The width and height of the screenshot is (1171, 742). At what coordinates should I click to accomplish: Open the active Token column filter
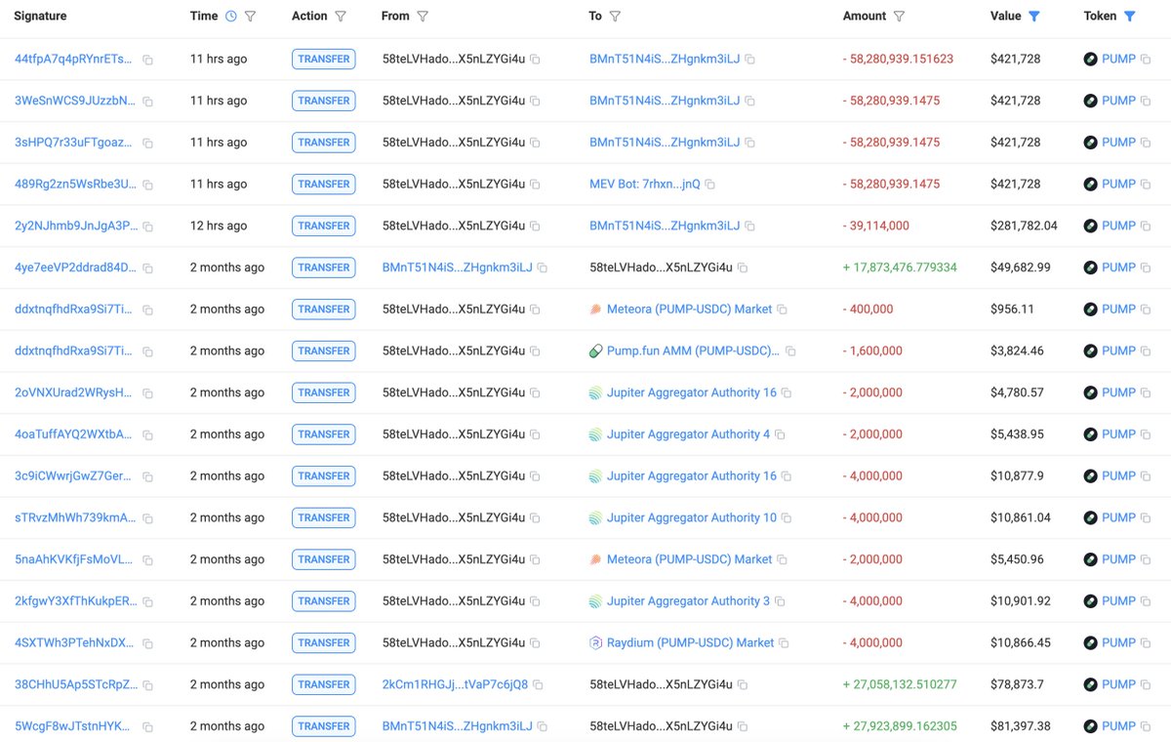pyautogui.click(x=1129, y=17)
